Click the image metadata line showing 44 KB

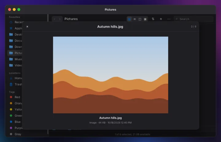(110, 123)
